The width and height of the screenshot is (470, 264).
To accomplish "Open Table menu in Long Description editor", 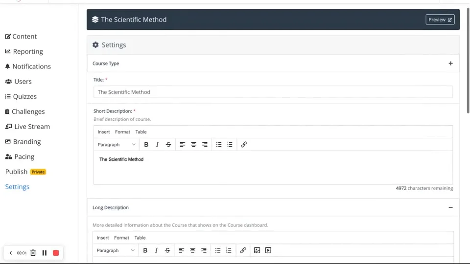I will pos(140,238).
